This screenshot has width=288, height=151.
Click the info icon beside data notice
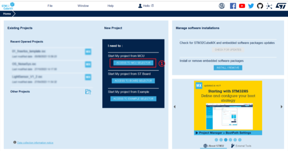click(15, 142)
